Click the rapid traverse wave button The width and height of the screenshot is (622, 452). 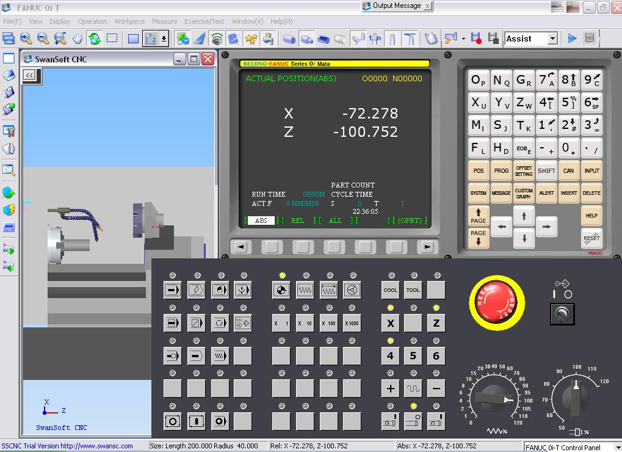413,388
